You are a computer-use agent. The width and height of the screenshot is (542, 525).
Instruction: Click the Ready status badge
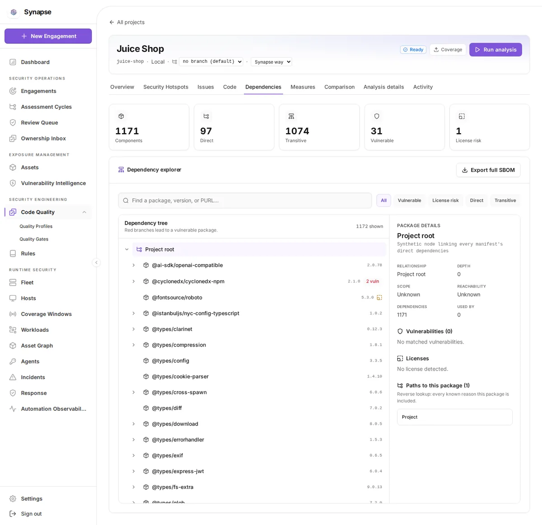(x=413, y=50)
